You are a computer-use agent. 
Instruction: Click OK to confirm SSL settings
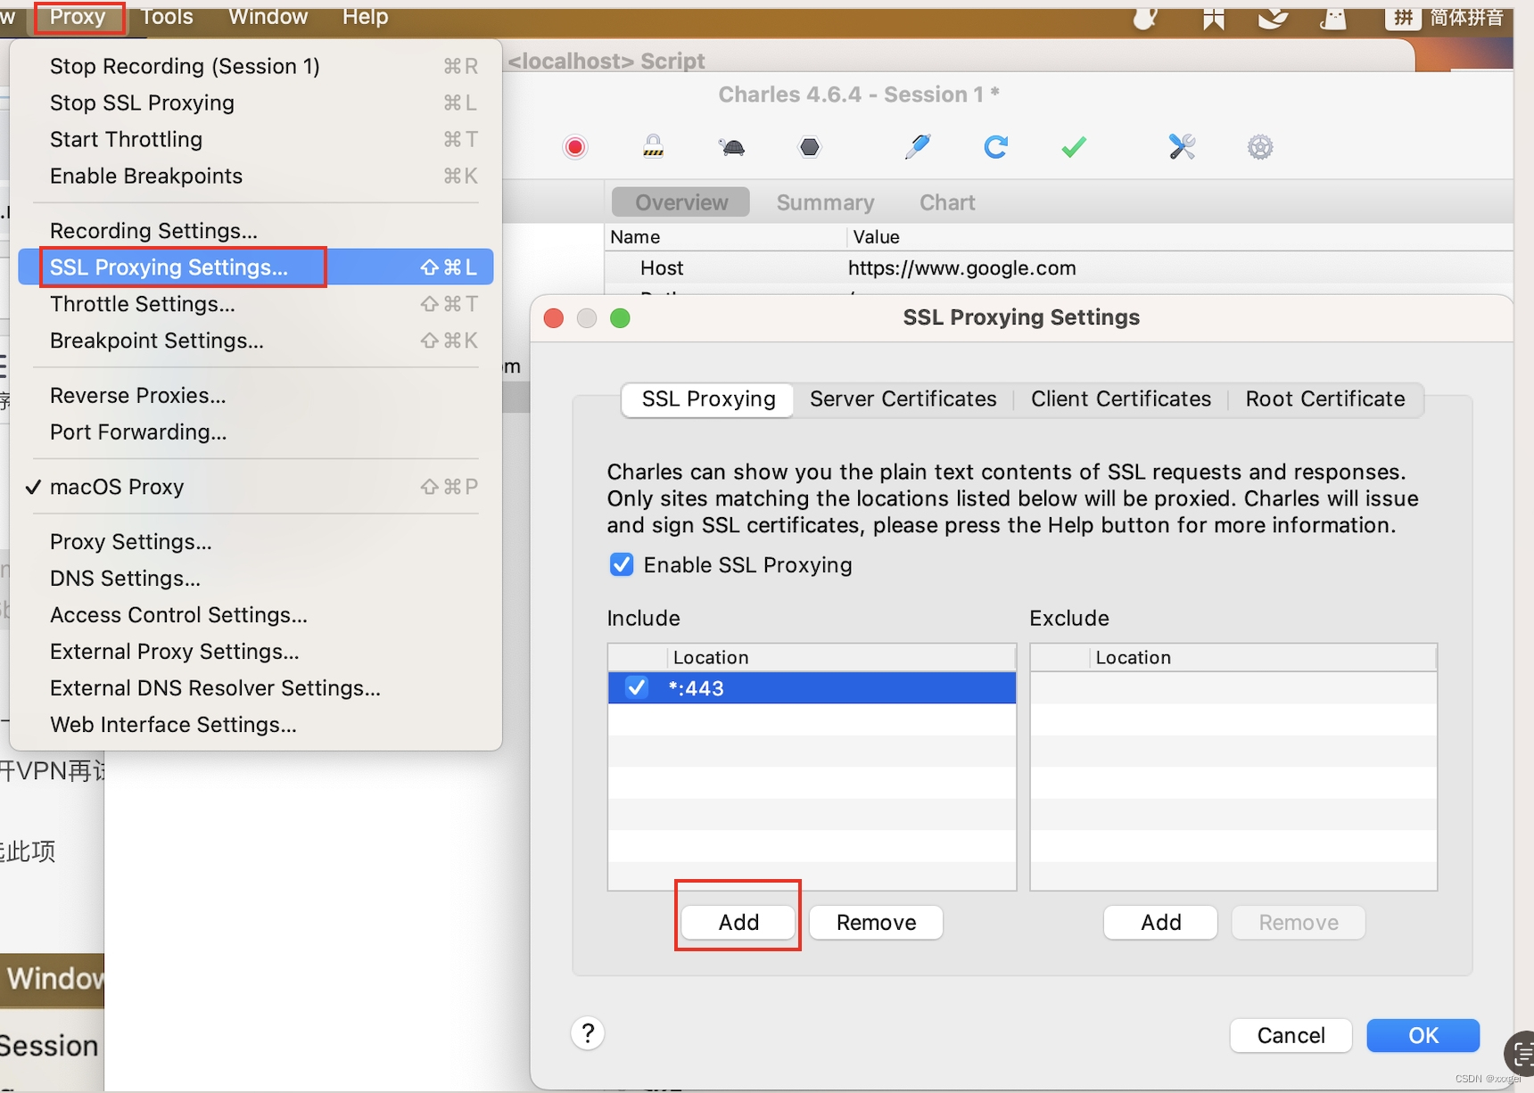(x=1423, y=1035)
